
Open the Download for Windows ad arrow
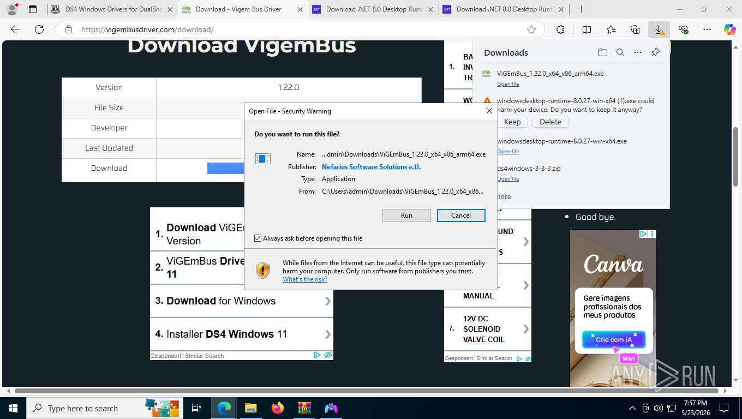[x=327, y=301]
